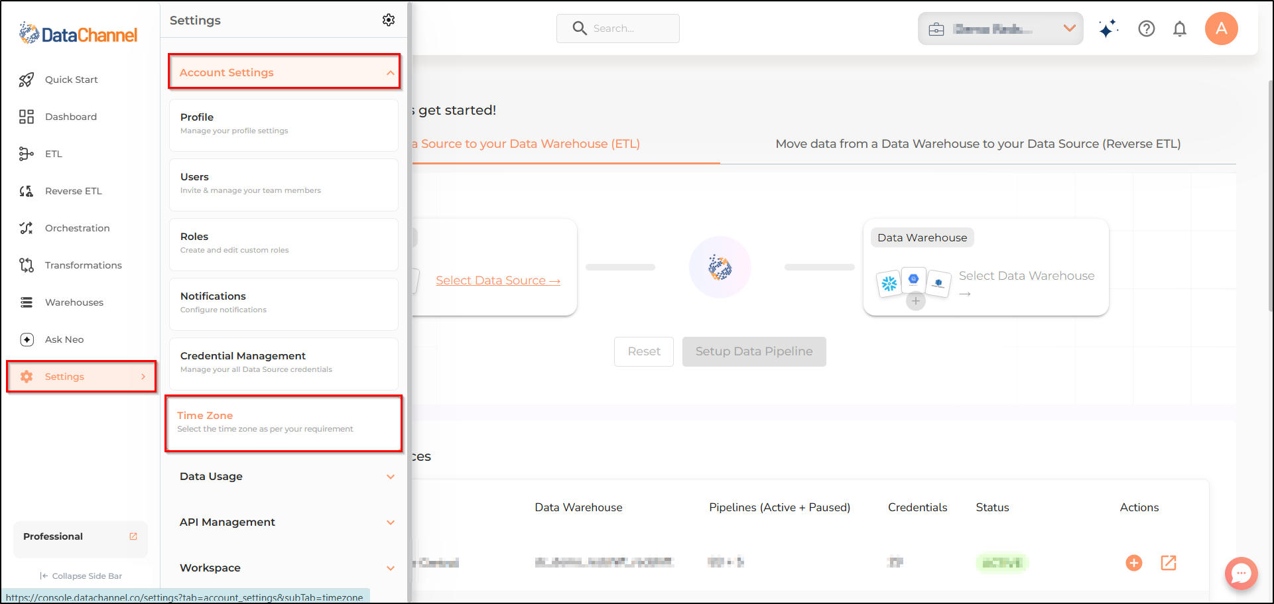
Task: Click the briefcase workspace icon
Action: [x=936, y=29]
